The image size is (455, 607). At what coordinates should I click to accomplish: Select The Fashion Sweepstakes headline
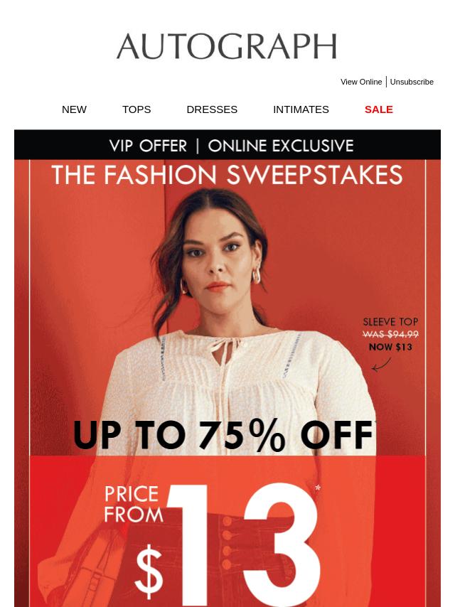pos(227,175)
